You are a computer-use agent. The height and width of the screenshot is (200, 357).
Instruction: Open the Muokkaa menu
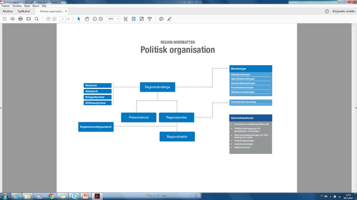click(17, 6)
